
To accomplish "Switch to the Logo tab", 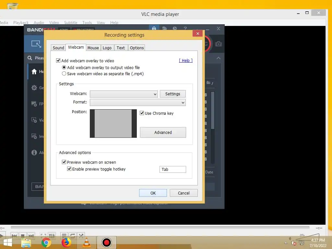I will pyautogui.click(x=107, y=48).
